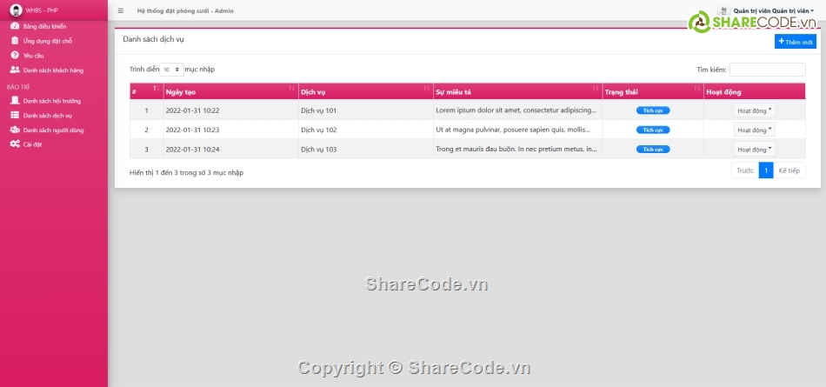This screenshot has width=826, height=387.
Task: Open the entries-per-page dropdown showing 10
Action: 171,69
